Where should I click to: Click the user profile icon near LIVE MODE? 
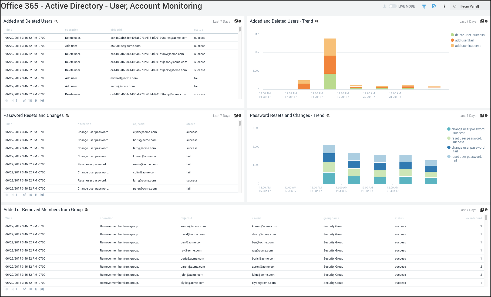[x=384, y=6]
